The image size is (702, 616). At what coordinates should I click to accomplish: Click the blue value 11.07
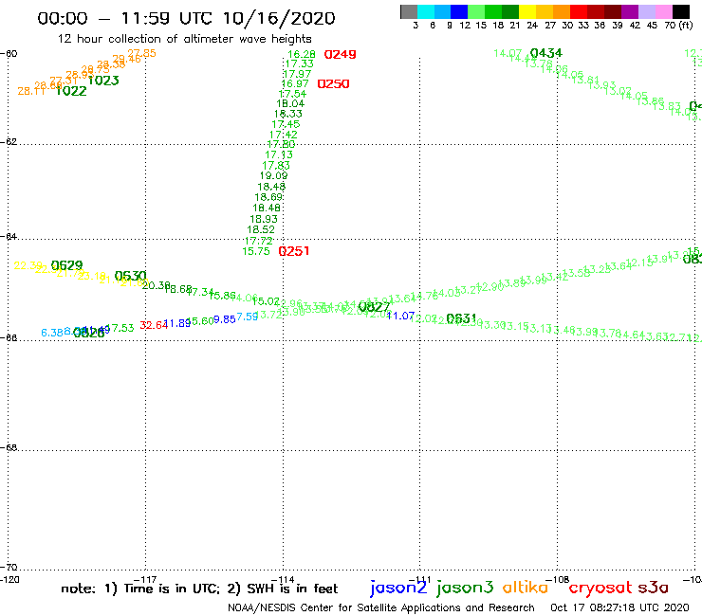point(400,316)
